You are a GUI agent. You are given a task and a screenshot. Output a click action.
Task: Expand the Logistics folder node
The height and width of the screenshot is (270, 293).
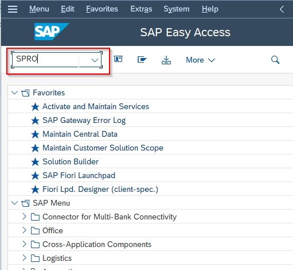pyautogui.click(x=24, y=258)
